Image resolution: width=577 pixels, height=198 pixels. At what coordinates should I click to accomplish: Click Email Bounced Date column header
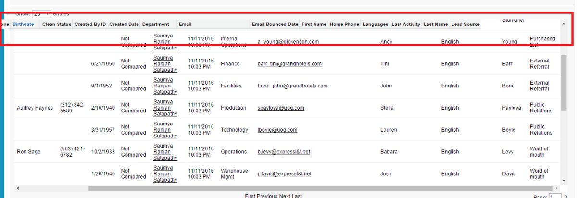tap(275, 25)
